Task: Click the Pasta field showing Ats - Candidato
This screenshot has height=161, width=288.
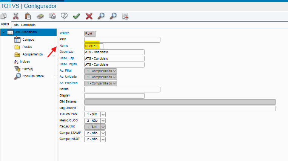Action: coord(149,25)
